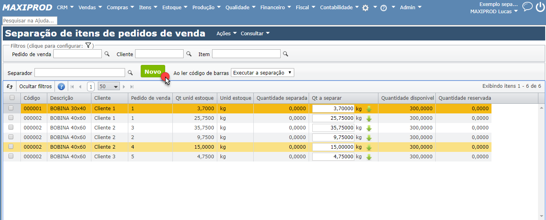The image size is (546, 220).
Task: Click the Pesquisar na Ajuda search field
Action: point(30,20)
